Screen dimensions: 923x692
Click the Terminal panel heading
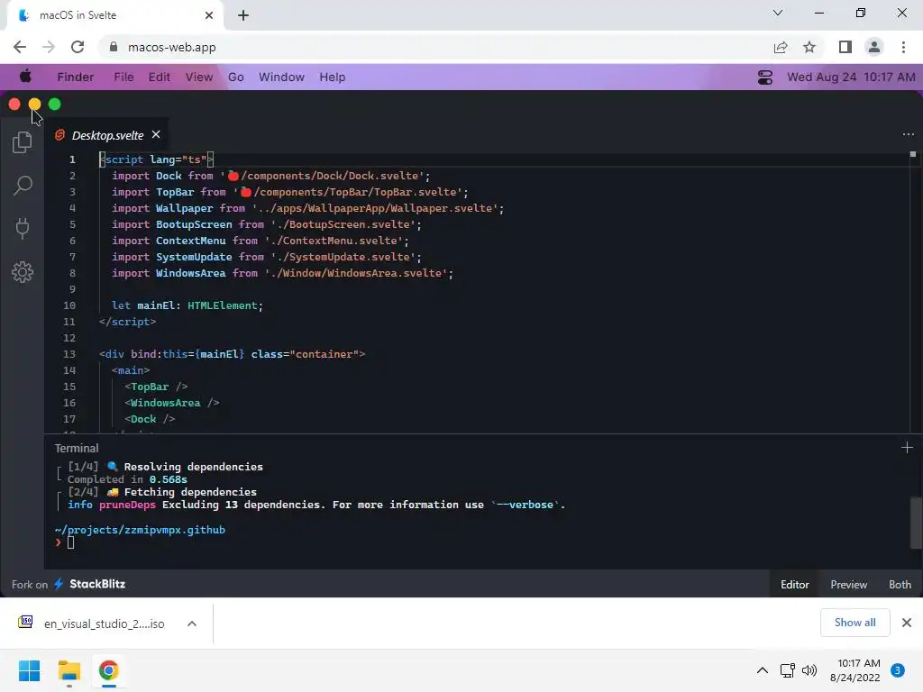(x=77, y=449)
